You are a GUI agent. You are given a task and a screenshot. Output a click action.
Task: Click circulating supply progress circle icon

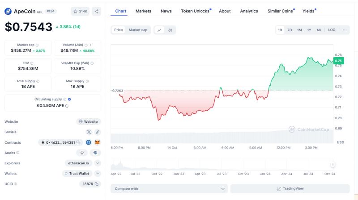coord(67,106)
